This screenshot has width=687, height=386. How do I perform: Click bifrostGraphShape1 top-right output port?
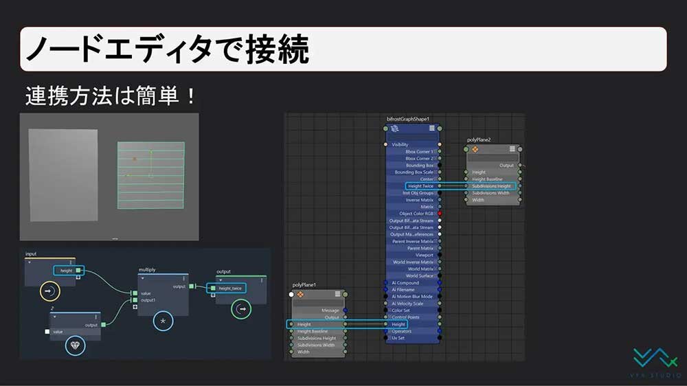(440, 128)
